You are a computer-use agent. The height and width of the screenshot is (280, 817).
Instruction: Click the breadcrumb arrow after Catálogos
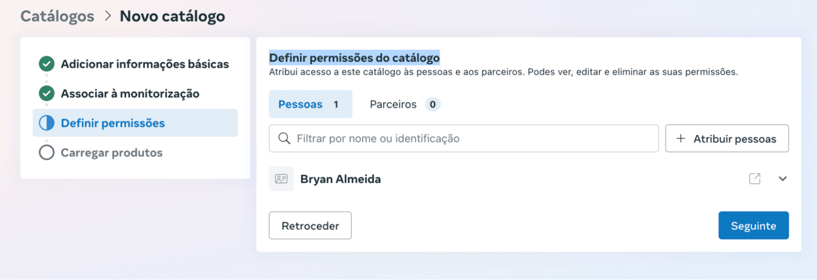coord(108,16)
